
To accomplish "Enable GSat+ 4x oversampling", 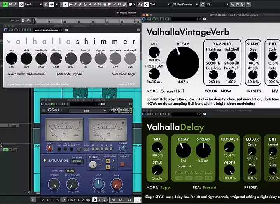I will (x=108, y=167).
